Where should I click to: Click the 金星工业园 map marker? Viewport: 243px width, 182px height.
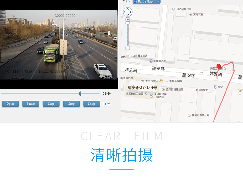click(x=167, y=81)
